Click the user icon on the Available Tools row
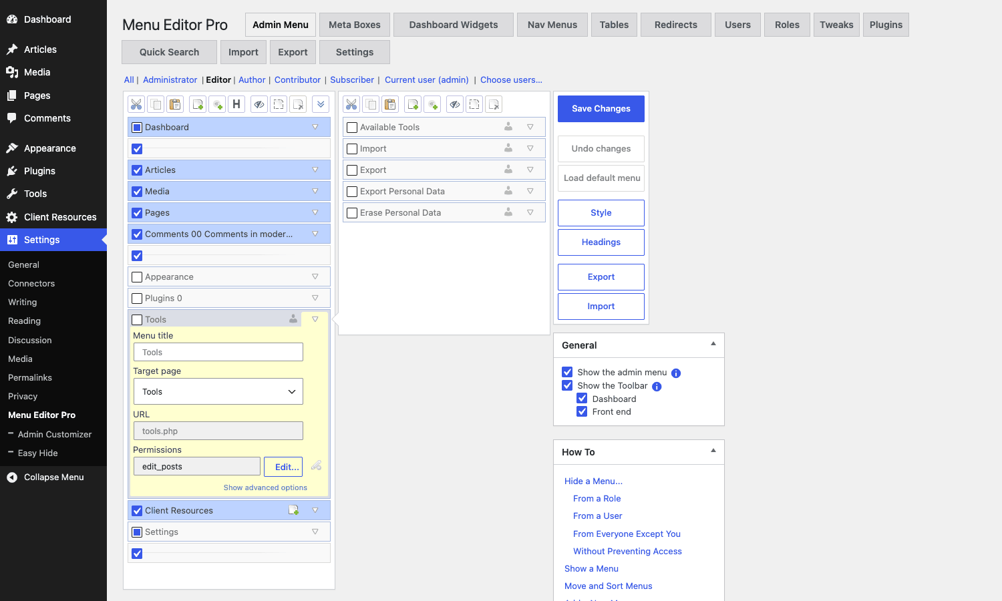The width and height of the screenshot is (1002, 601). (x=508, y=126)
